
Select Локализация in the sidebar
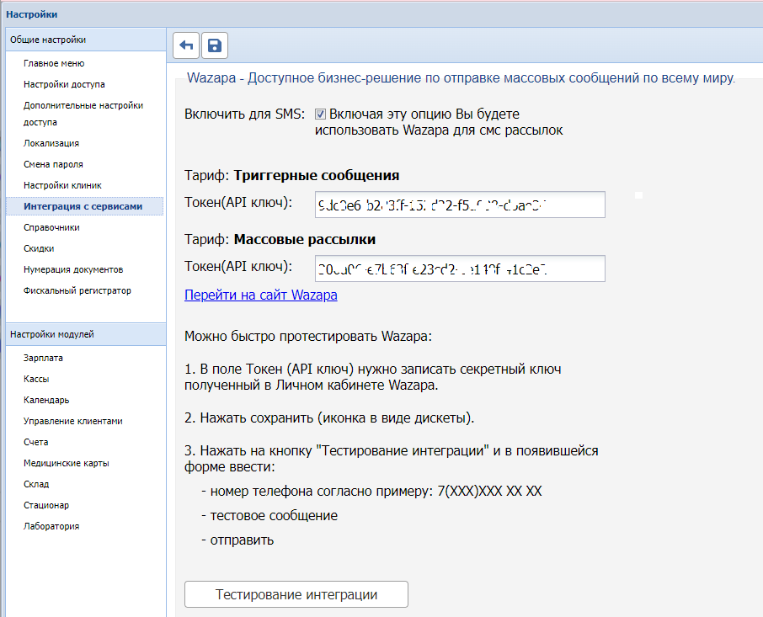(x=51, y=143)
